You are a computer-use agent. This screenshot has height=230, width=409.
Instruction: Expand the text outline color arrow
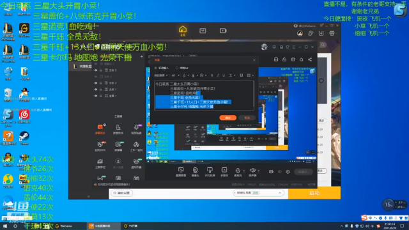(197, 75)
